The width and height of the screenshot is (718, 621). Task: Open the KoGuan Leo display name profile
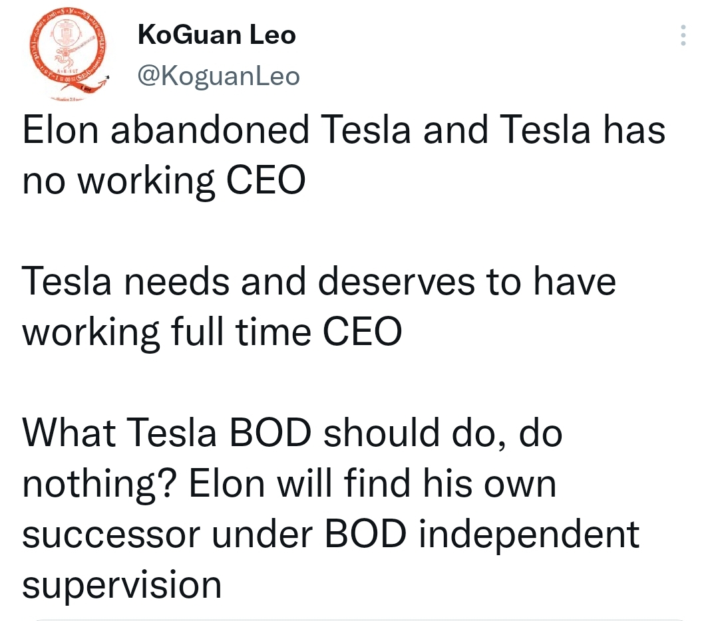click(216, 35)
